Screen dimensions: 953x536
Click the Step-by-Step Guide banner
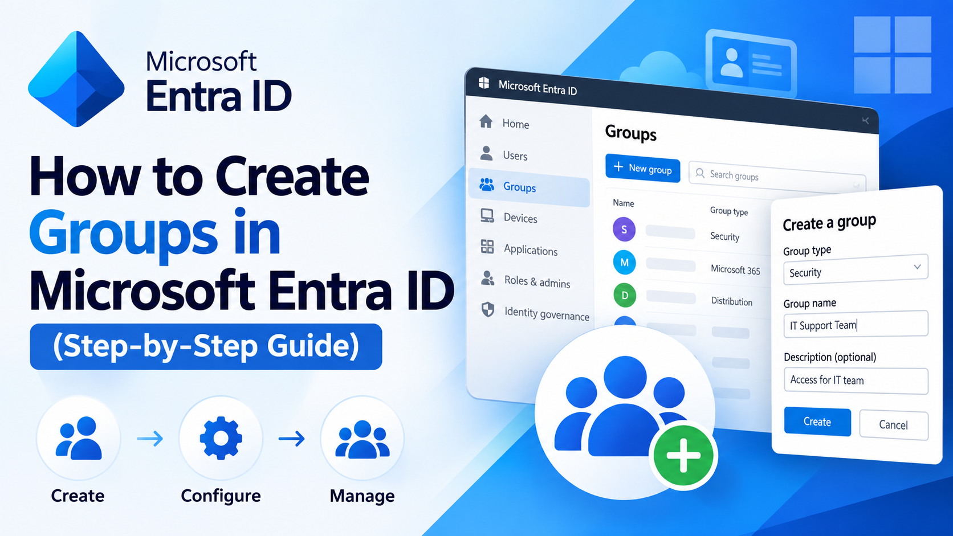click(206, 346)
